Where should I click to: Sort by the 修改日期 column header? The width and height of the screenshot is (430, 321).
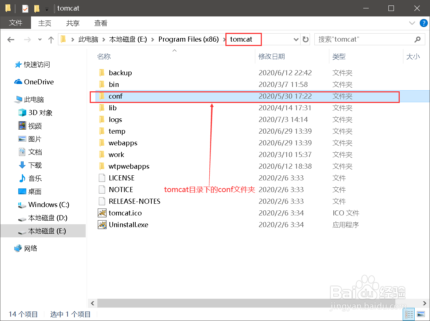coord(271,57)
